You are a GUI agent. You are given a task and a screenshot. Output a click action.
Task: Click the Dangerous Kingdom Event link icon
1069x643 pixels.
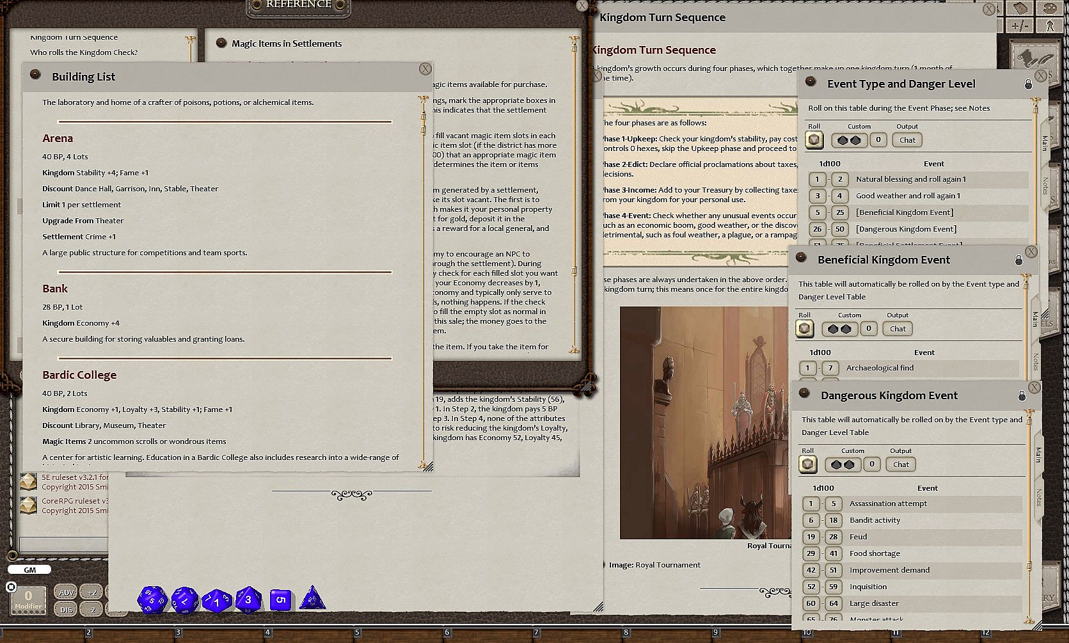coord(804,394)
